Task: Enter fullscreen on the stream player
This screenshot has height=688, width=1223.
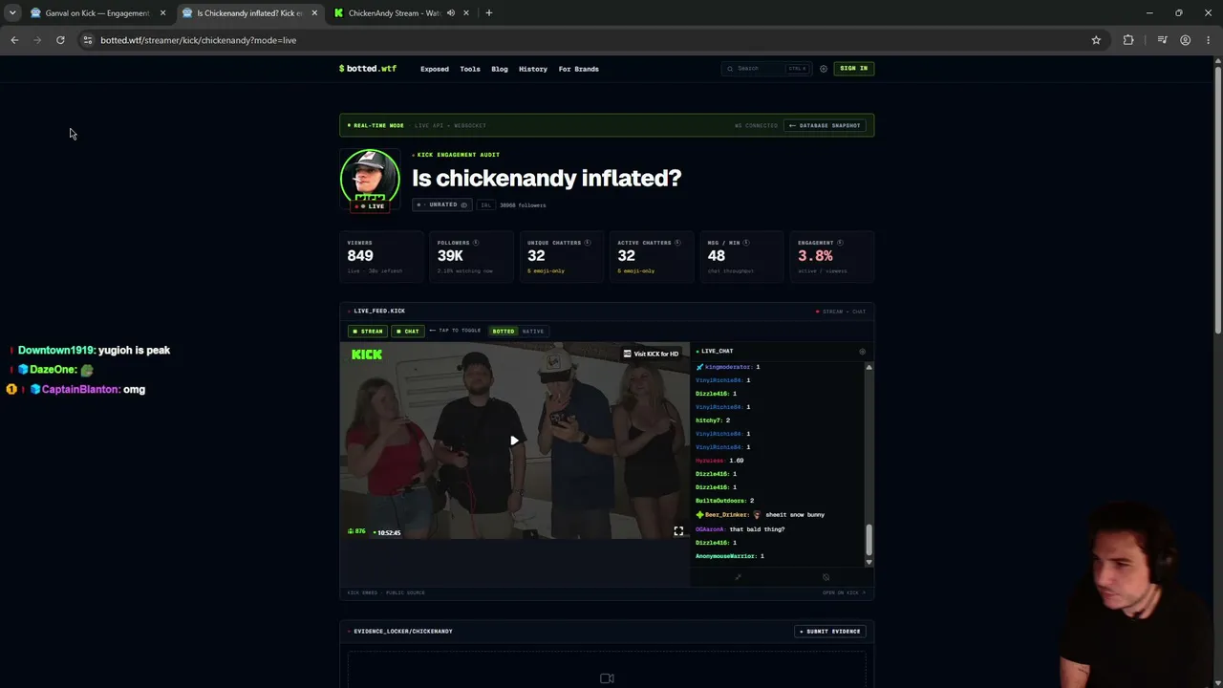Action: click(678, 531)
